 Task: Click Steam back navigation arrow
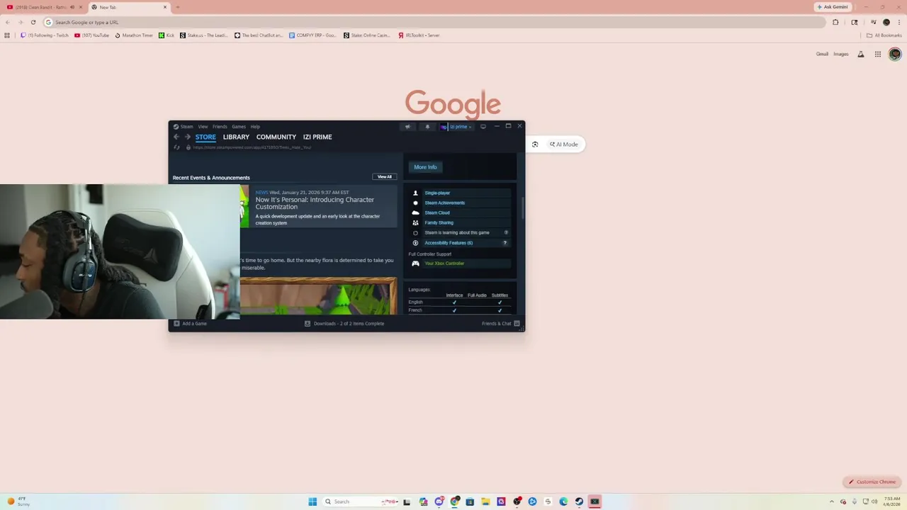click(x=176, y=137)
